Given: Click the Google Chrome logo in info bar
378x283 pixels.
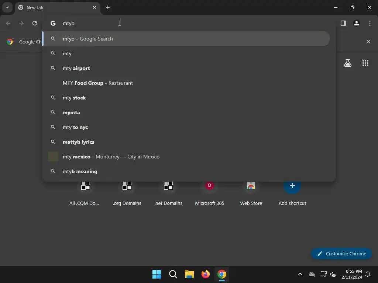Looking at the screenshot, I should pos(10,42).
